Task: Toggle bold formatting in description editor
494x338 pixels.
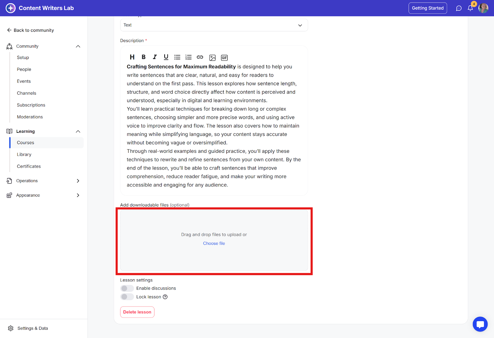Action: pos(144,57)
